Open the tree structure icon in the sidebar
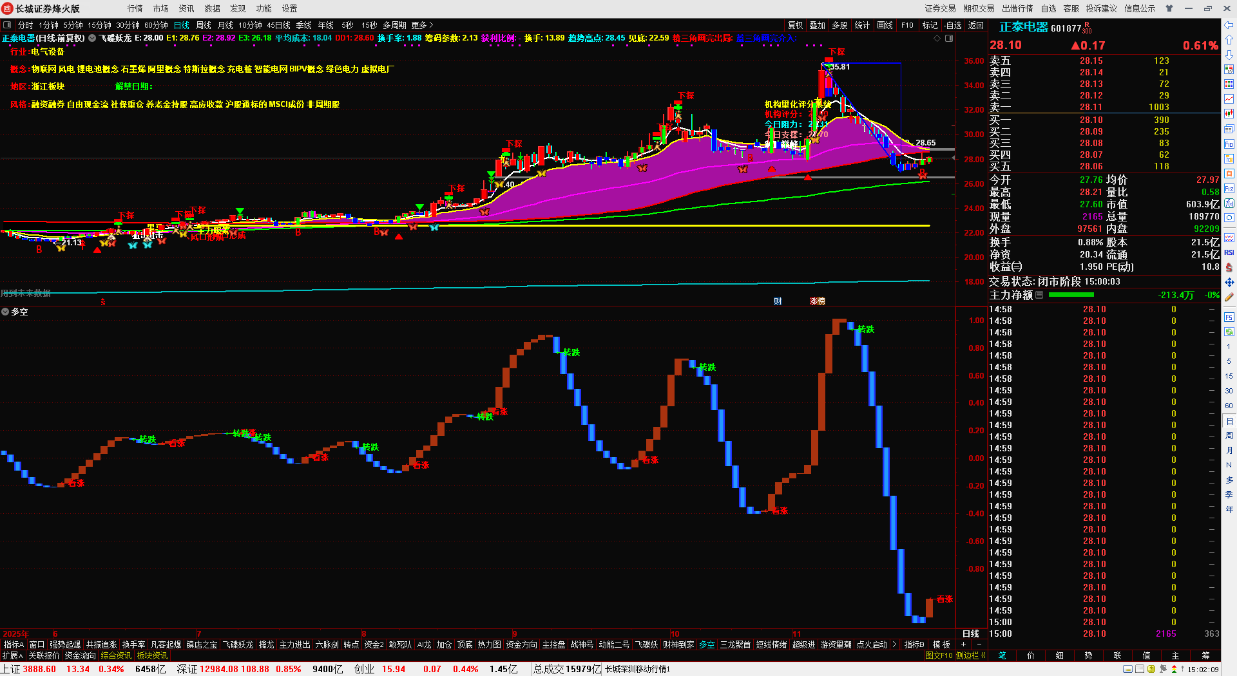 point(1229,158)
